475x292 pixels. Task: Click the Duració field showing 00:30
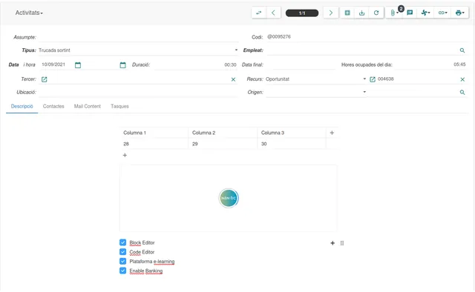[x=196, y=64]
